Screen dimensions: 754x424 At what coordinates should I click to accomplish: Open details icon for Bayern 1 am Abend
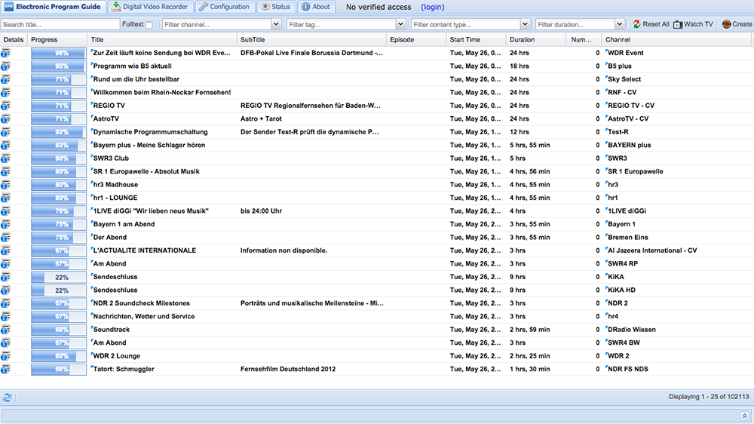(x=5, y=224)
